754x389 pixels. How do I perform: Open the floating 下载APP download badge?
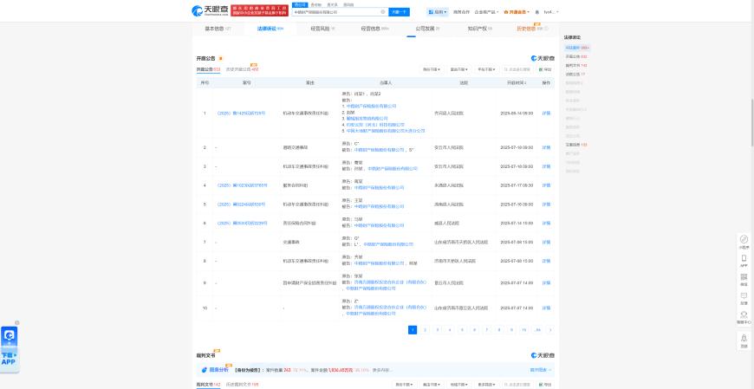click(10, 347)
